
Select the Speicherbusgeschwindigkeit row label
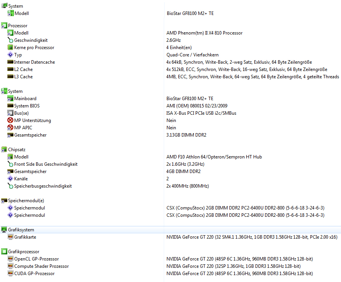(43, 186)
